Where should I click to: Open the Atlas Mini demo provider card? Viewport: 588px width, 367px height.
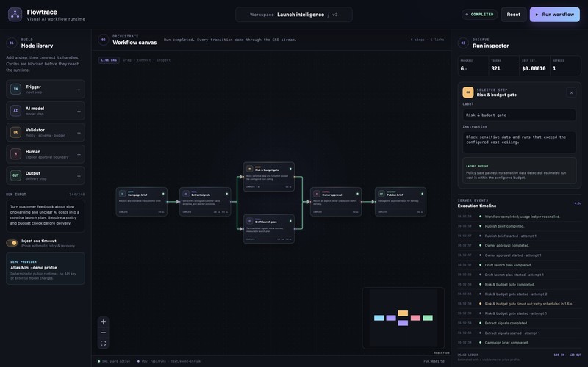[46, 269]
